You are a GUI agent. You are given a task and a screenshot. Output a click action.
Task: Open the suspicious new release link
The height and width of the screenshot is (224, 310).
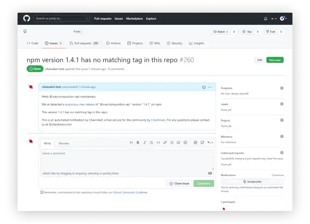(x=80, y=104)
